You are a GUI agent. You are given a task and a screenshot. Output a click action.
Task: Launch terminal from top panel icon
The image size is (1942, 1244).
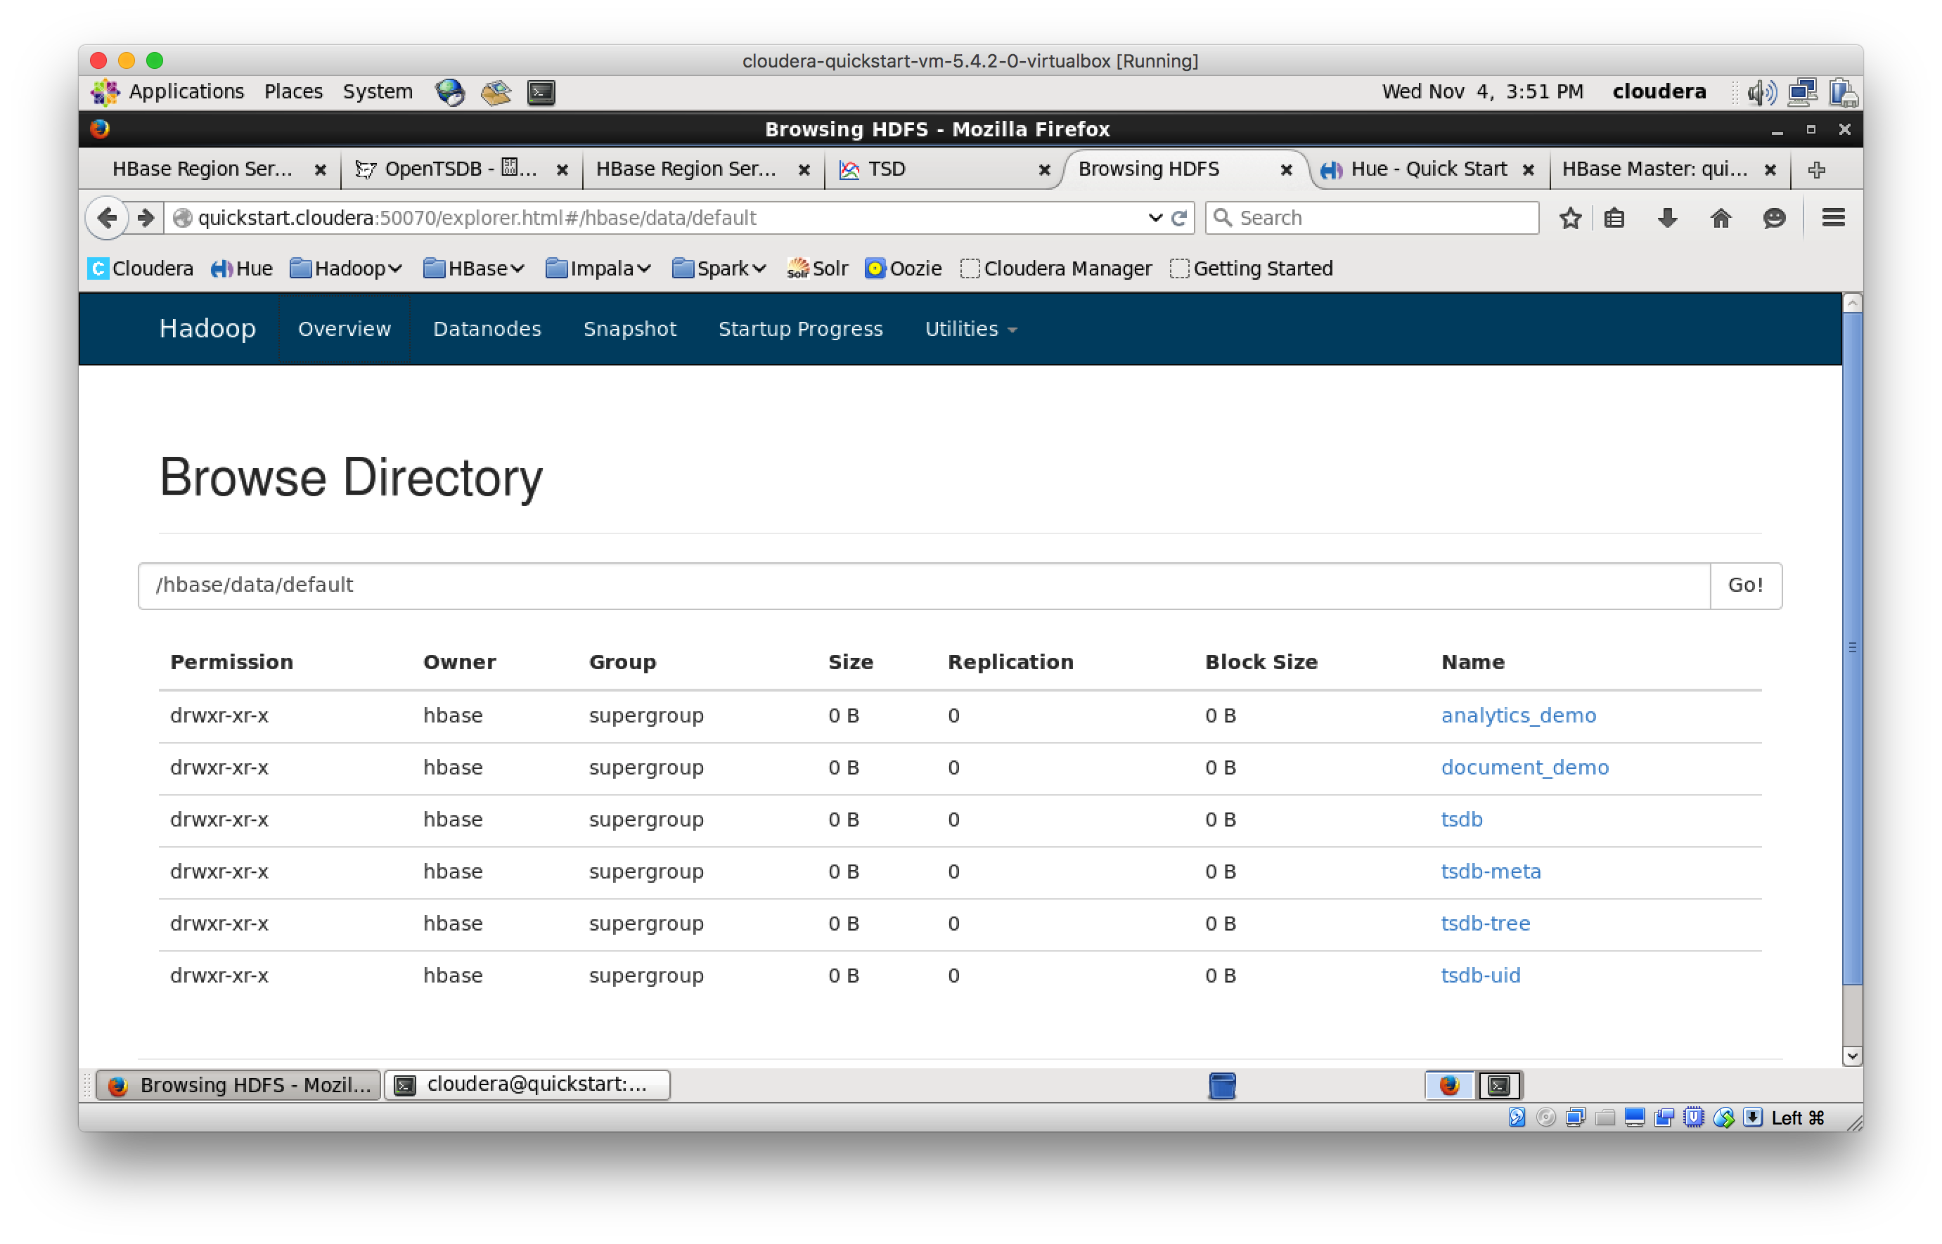coord(541,92)
